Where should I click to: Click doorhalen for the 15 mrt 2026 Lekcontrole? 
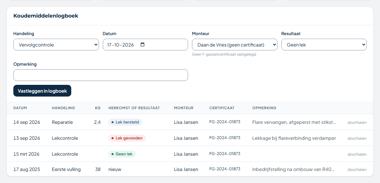click(x=357, y=154)
